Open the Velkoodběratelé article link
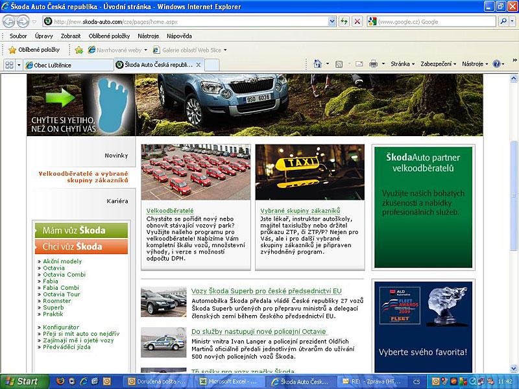Screen dimensions: 519x389 click(x=170, y=211)
